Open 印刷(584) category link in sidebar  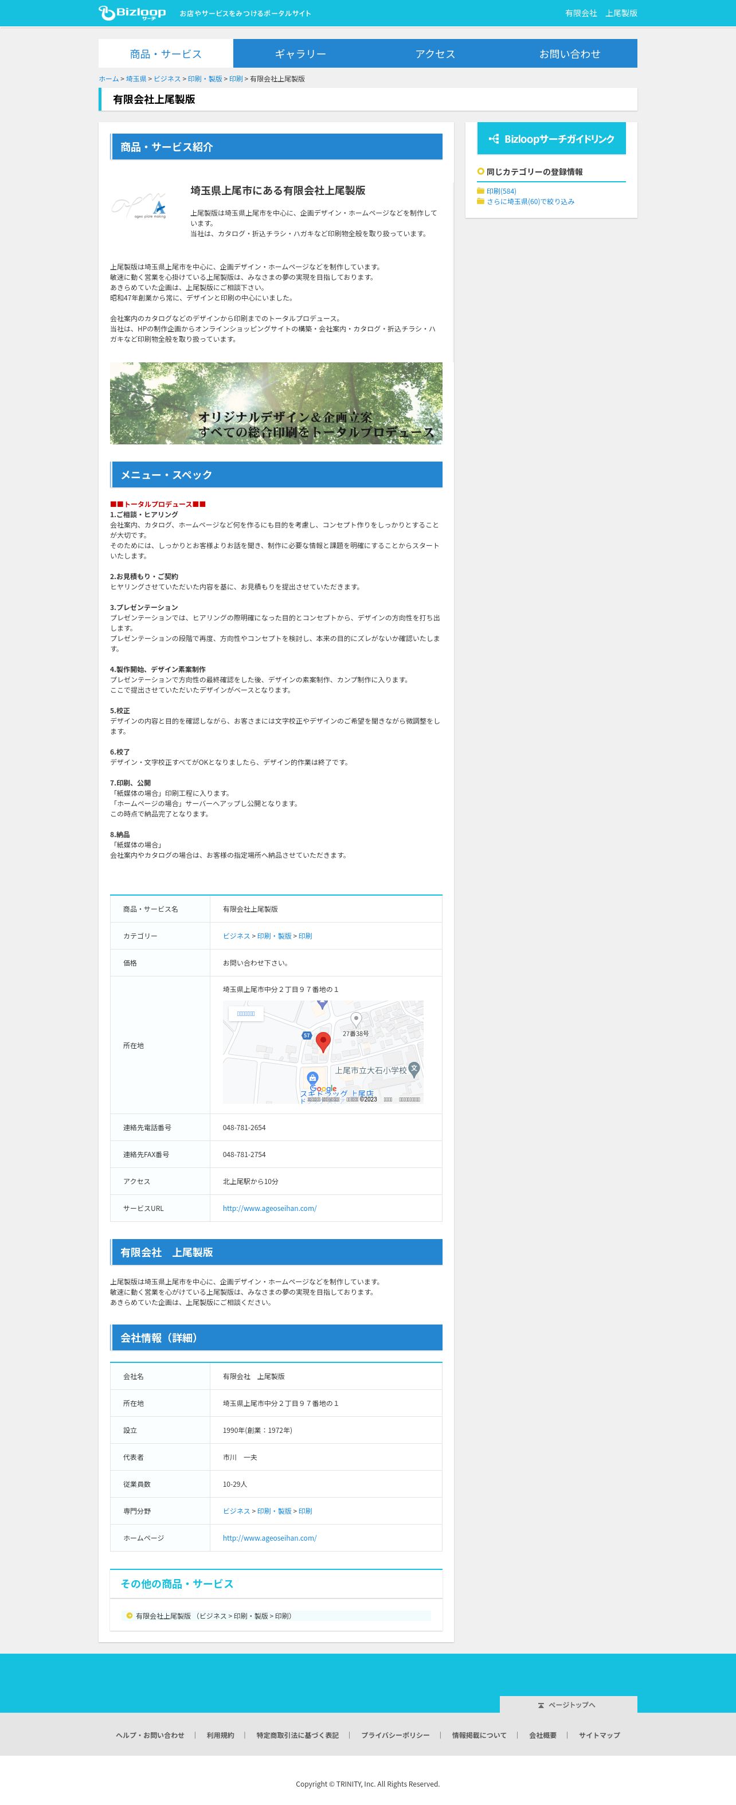(x=502, y=192)
